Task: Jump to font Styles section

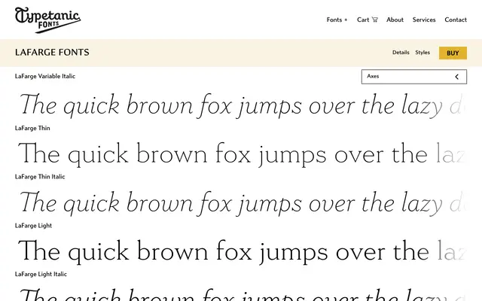Action: click(423, 53)
